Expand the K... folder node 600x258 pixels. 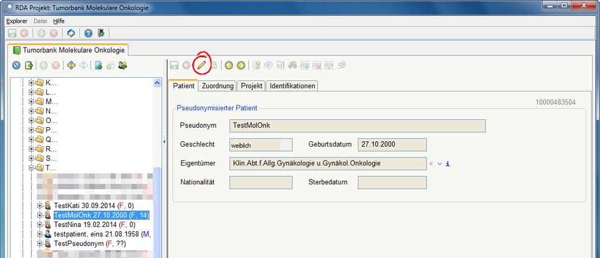[31, 83]
